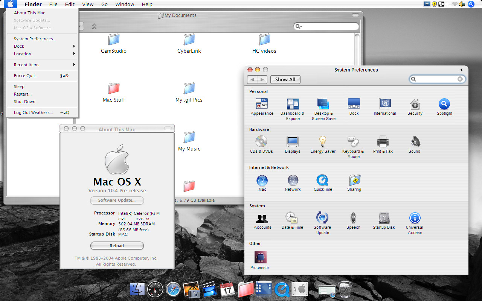Open QuickTime Player in the Dock

[282, 289]
